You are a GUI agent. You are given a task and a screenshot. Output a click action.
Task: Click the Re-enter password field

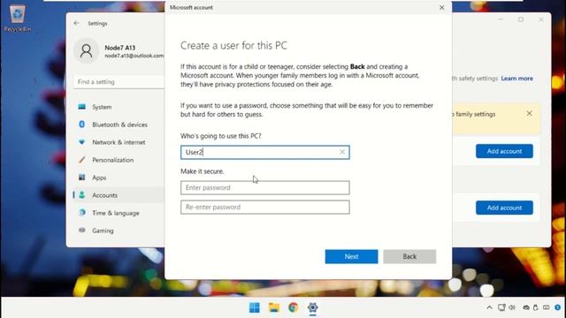tap(265, 207)
